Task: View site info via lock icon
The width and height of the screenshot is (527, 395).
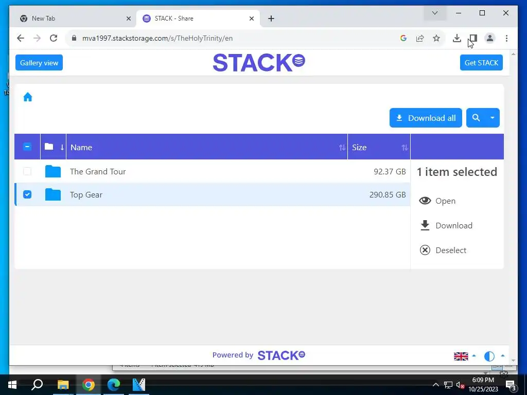Action: (x=74, y=38)
